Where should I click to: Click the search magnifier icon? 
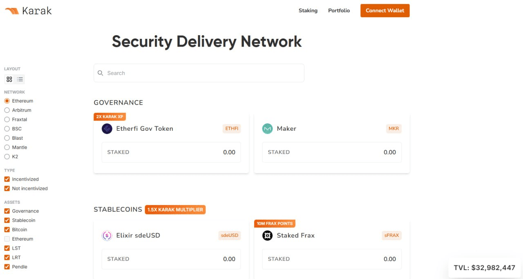[101, 73]
